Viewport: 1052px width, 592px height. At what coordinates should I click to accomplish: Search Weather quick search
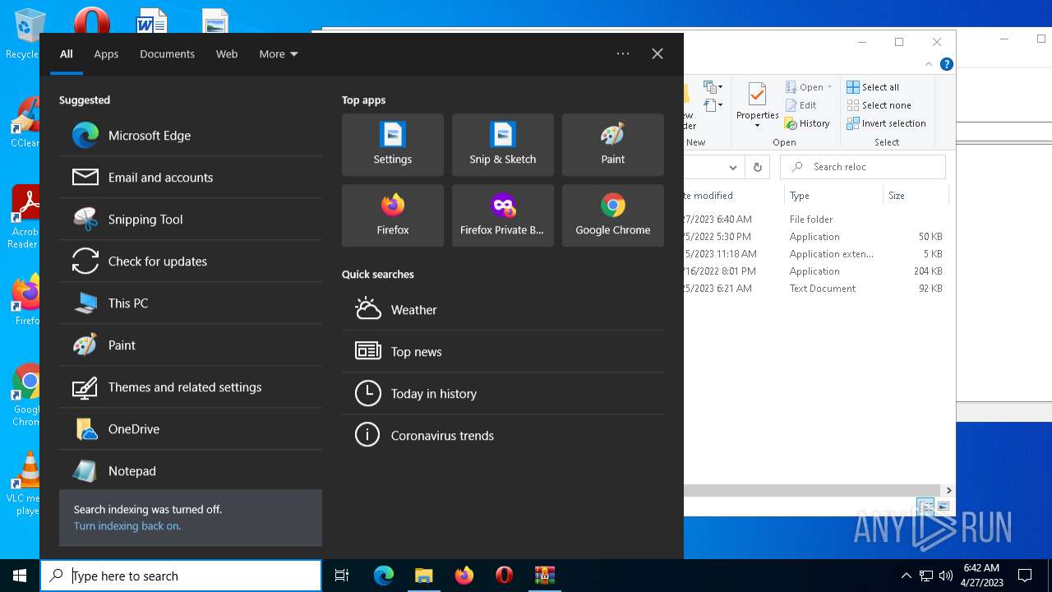click(x=503, y=310)
